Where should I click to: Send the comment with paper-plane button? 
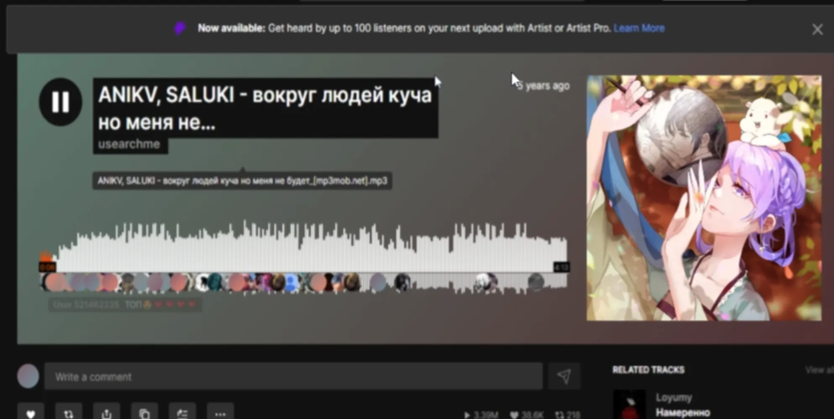click(x=564, y=376)
